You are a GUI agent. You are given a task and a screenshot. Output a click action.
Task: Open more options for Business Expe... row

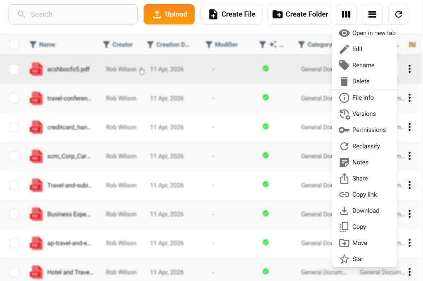(410, 214)
